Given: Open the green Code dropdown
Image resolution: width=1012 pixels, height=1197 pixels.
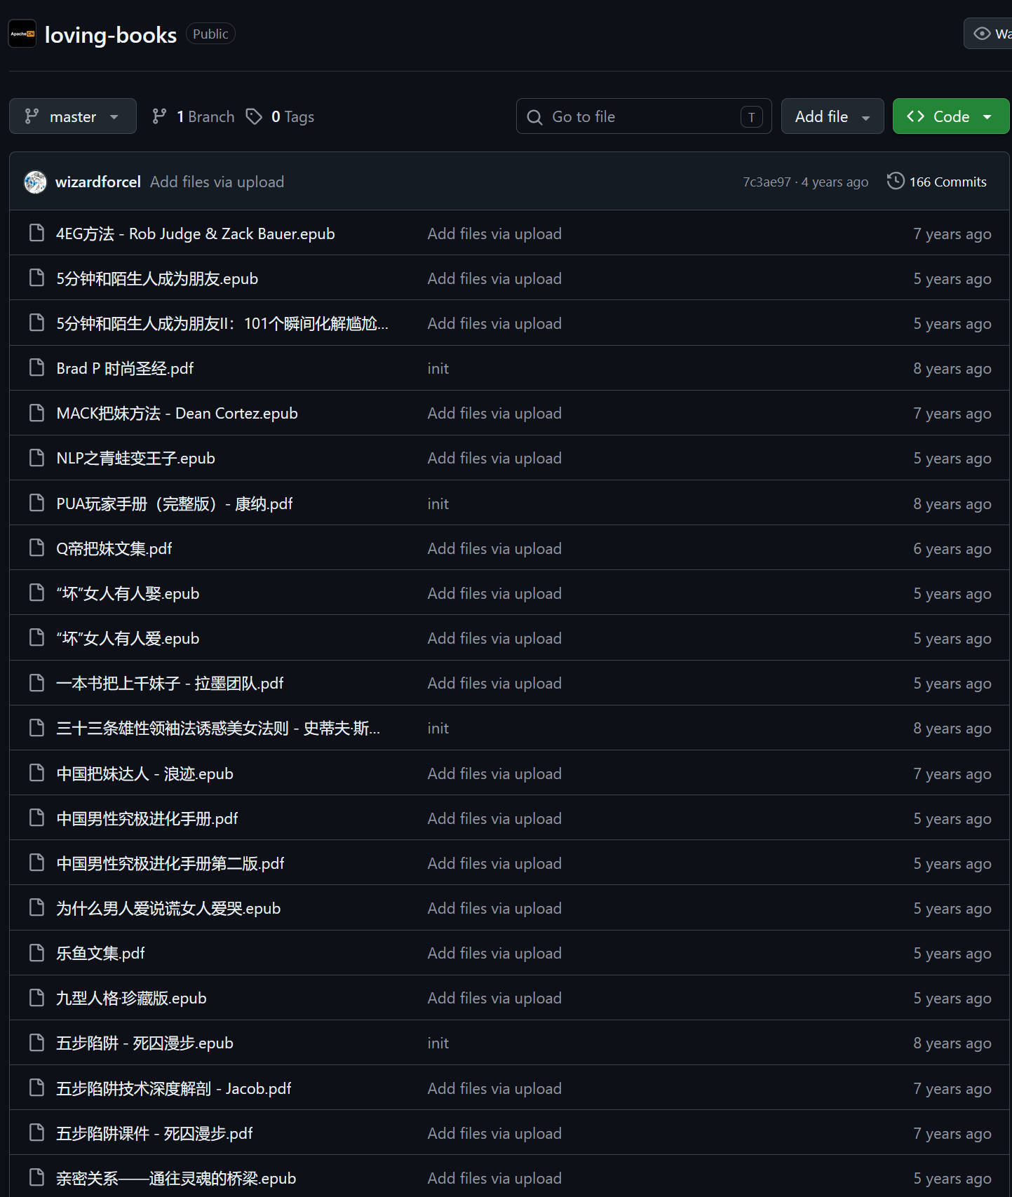Looking at the screenshot, I should pyautogui.click(x=951, y=116).
